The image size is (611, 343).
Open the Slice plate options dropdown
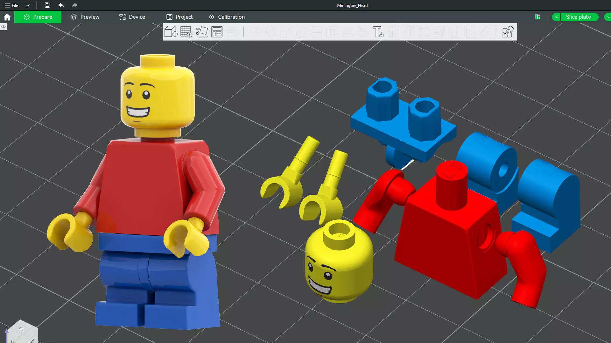[556, 17]
